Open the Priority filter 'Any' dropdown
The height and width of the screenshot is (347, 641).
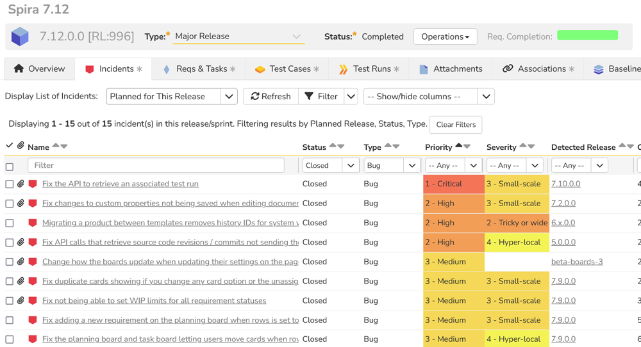pyautogui.click(x=454, y=165)
